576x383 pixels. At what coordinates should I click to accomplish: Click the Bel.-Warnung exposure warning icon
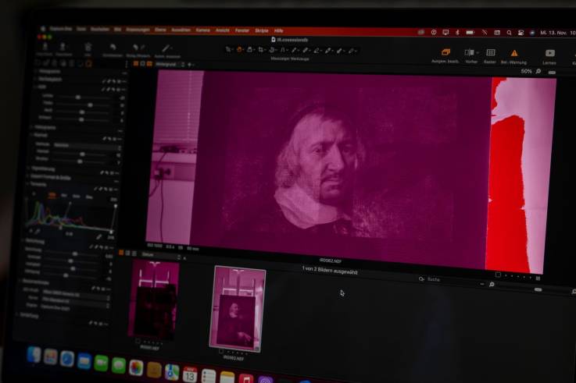click(x=514, y=53)
